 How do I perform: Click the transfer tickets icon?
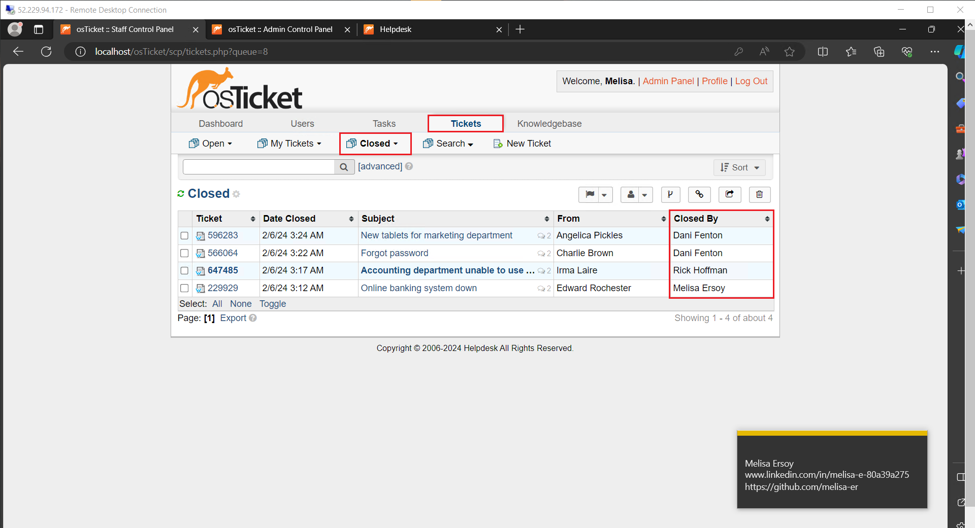point(730,194)
